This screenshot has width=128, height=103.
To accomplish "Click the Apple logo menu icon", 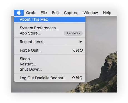I will 19,13.
